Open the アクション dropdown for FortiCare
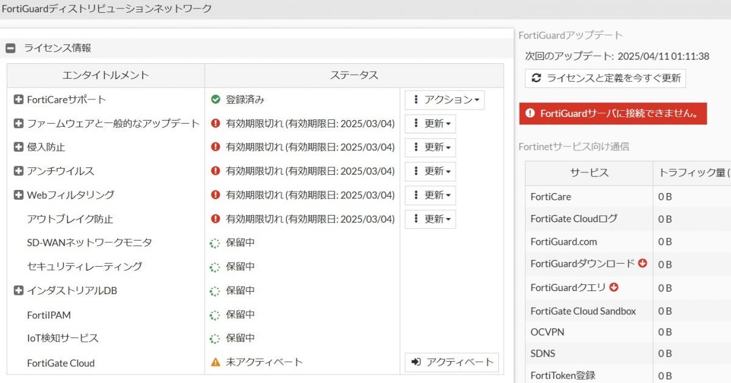The image size is (731, 383). (x=445, y=99)
